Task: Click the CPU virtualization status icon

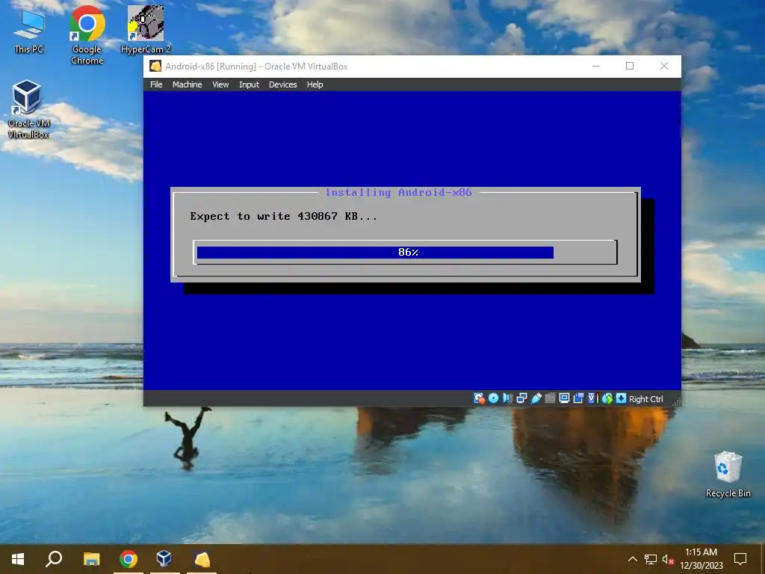Action: point(592,398)
